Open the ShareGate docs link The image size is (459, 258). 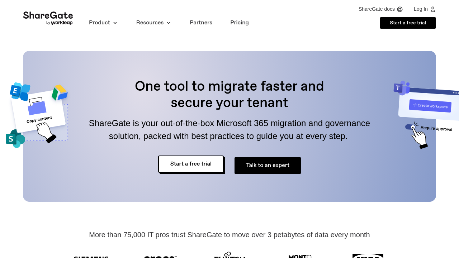point(377,9)
